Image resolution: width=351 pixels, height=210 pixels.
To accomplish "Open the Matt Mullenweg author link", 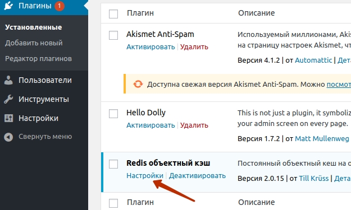I will pos(322,138).
